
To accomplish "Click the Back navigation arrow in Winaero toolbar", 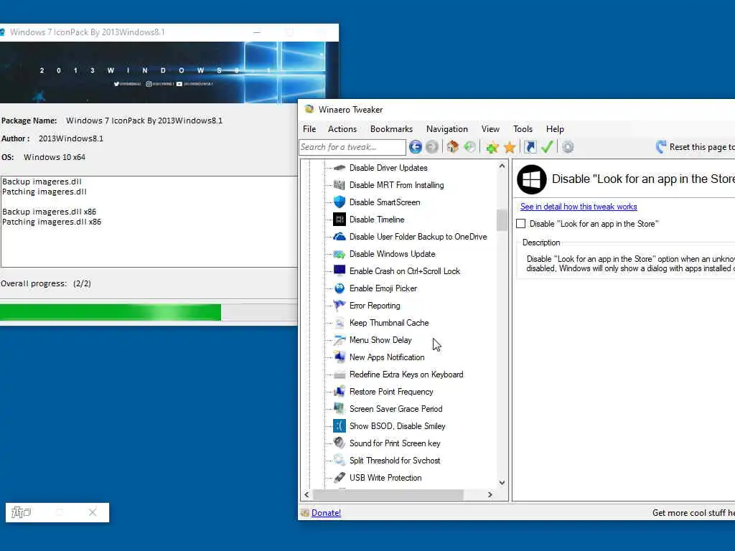I will pyautogui.click(x=416, y=147).
